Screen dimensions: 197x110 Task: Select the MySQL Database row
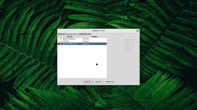[82, 39]
